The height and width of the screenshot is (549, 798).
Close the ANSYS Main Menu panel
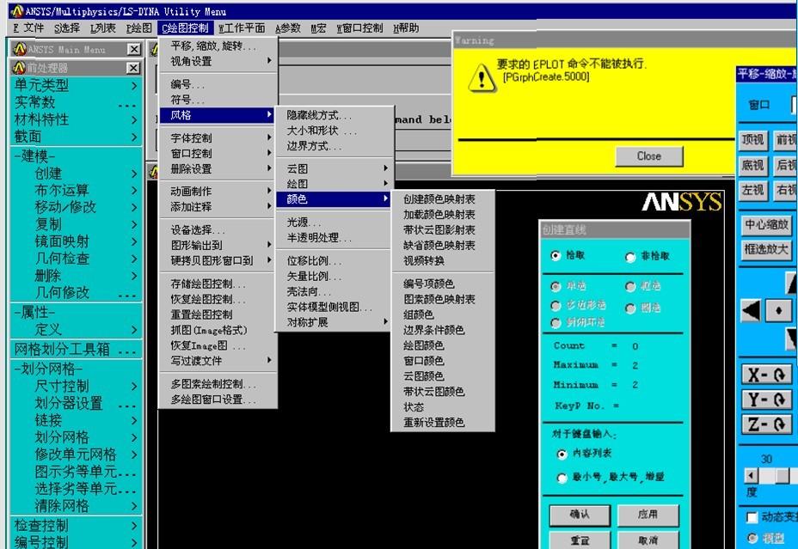tap(133, 50)
